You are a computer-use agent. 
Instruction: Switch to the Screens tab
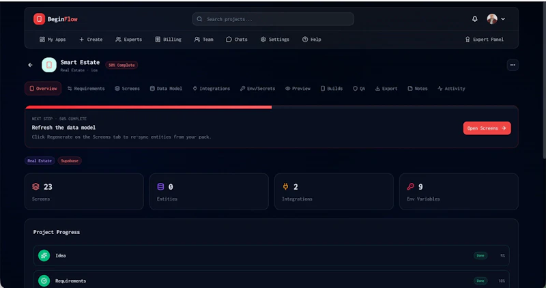(x=127, y=89)
